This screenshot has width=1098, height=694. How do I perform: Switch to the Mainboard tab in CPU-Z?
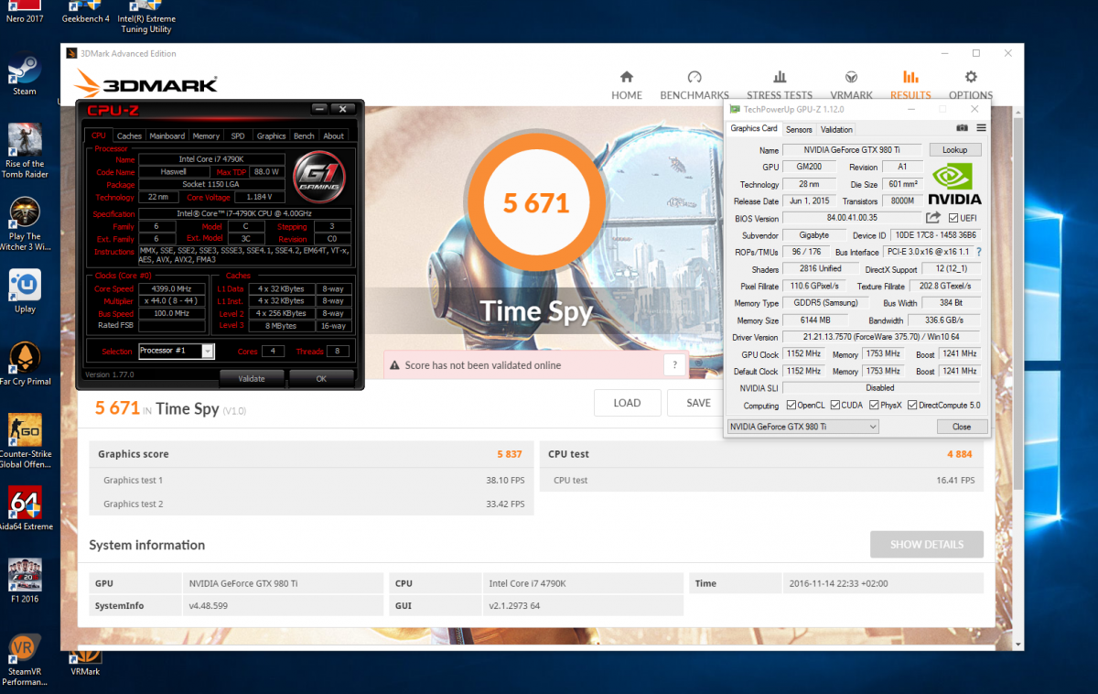pyautogui.click(x=167, y=136)
